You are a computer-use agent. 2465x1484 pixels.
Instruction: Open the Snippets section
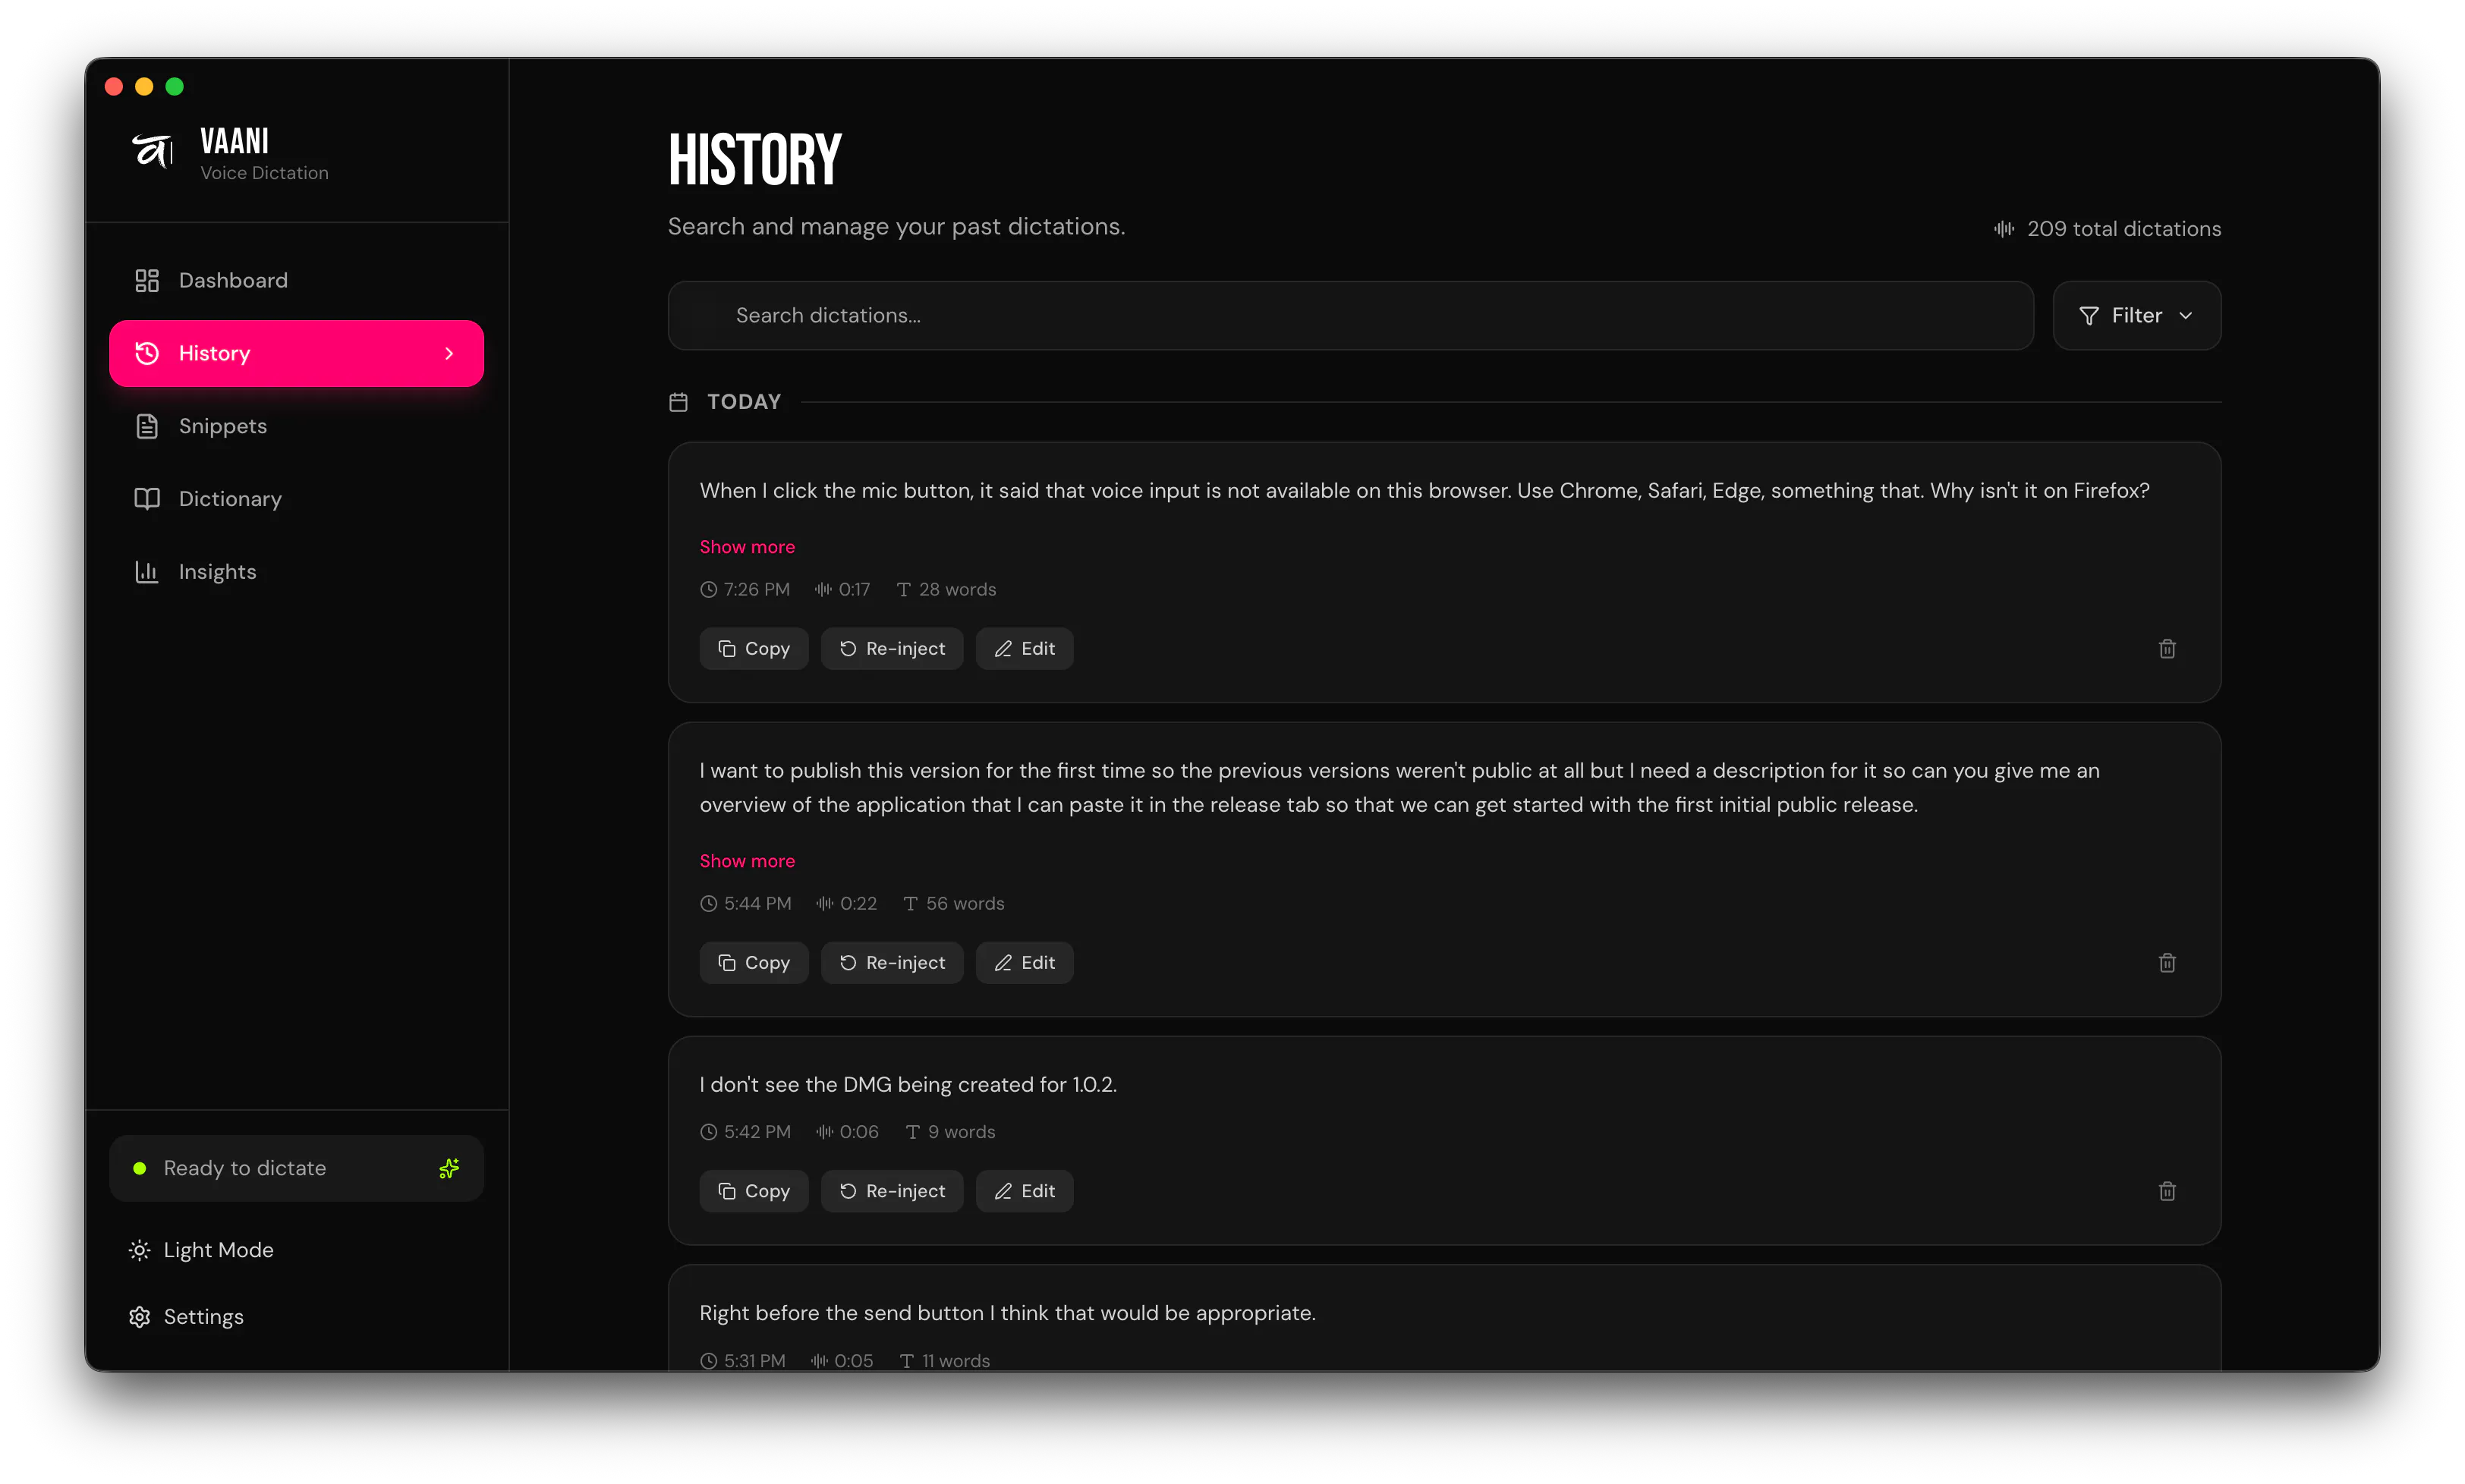[296, 426]
